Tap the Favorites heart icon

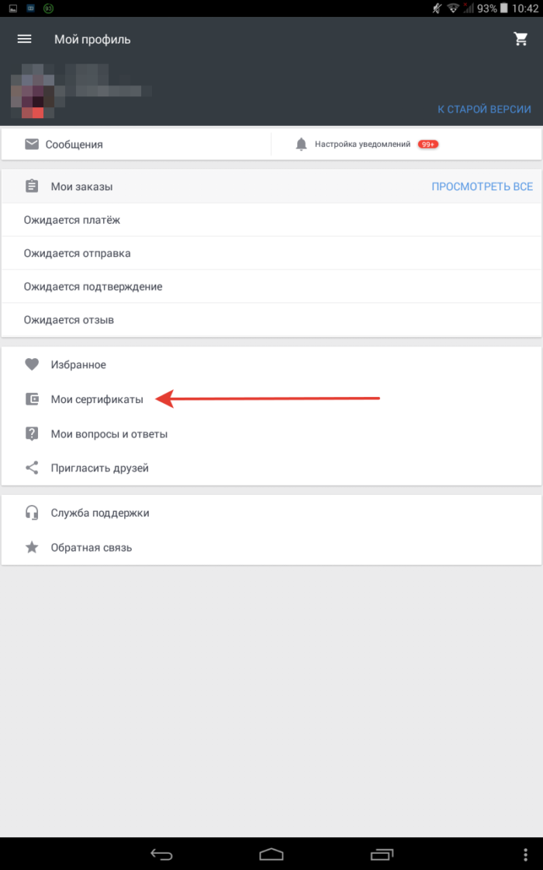pyautogui.click(x=32, y=364)
